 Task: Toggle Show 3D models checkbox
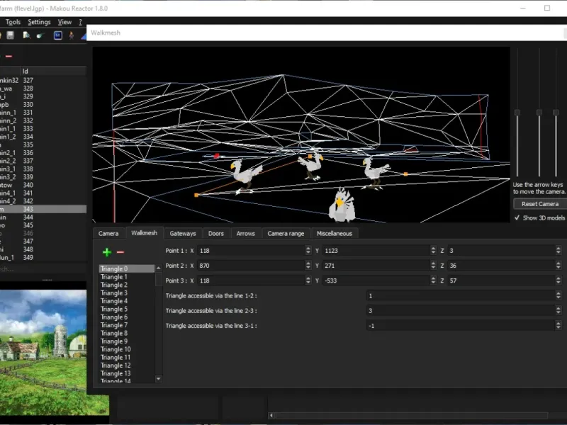517,217
